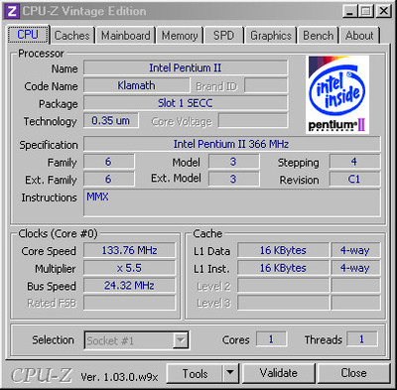Screen dimensions: 397x390
Task: Click the L1 Inst. 16 KBytes value
Action: tap(283, 268)
